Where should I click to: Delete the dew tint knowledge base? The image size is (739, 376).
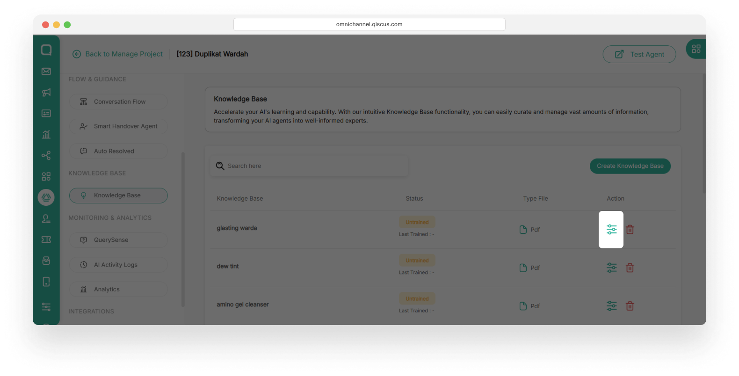point(630,268)
